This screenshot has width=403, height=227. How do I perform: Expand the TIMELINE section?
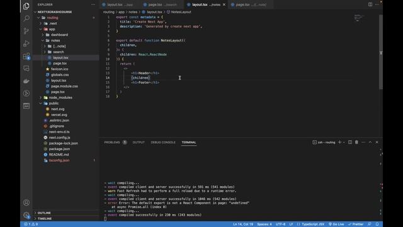tap(45, 219)
